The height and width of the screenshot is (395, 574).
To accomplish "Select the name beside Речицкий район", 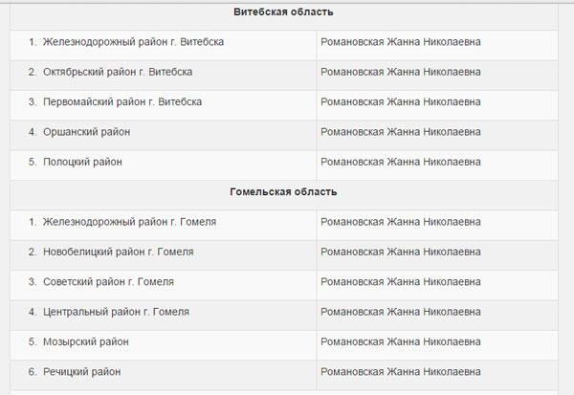I will tap(401, 371).
